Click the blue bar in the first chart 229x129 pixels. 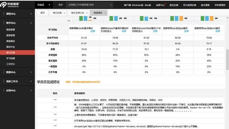coord(86,18)
